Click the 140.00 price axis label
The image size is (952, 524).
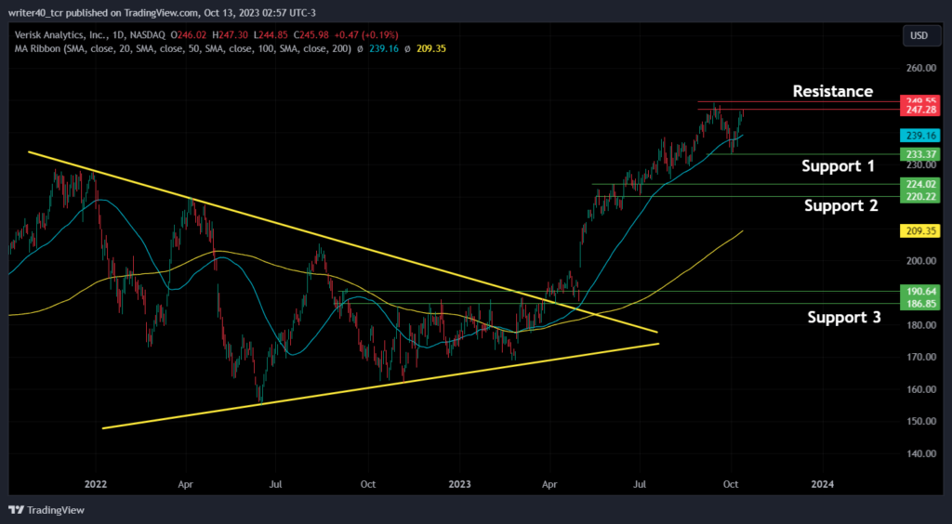coord(921,453)
